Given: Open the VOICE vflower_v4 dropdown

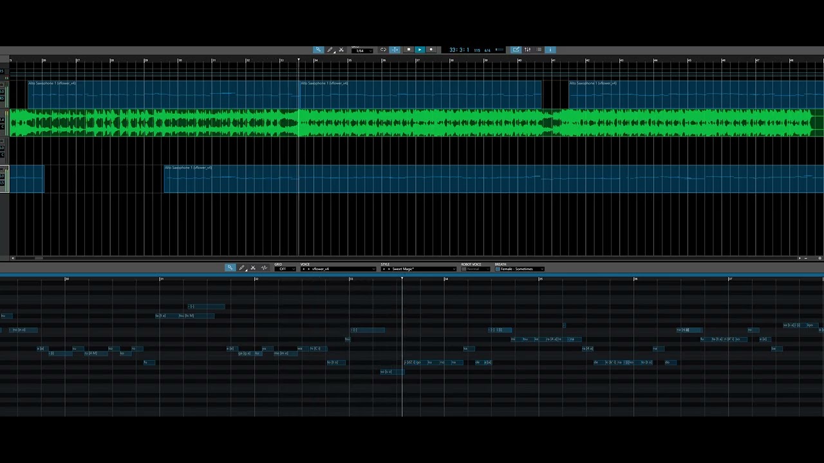Looking at the screenshot, I should tap(339, 269).
